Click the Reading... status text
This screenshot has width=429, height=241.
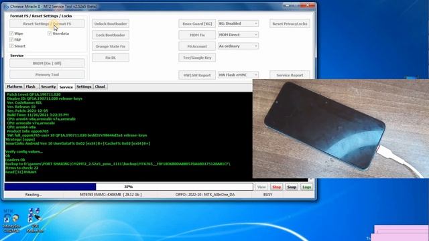34,195
